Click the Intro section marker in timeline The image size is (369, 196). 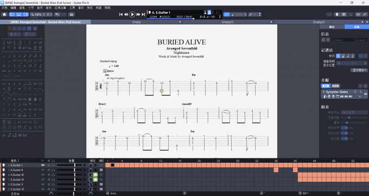pos(112,193)
